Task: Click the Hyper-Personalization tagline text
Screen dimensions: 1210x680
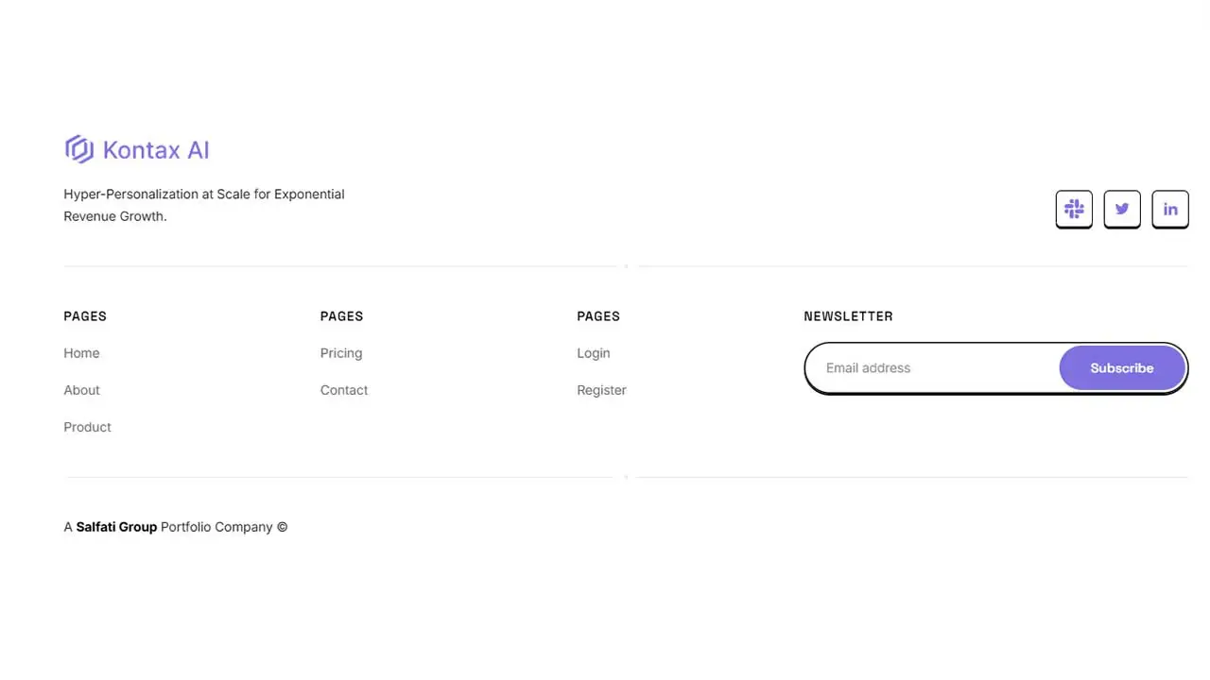Action: (203, 205)
